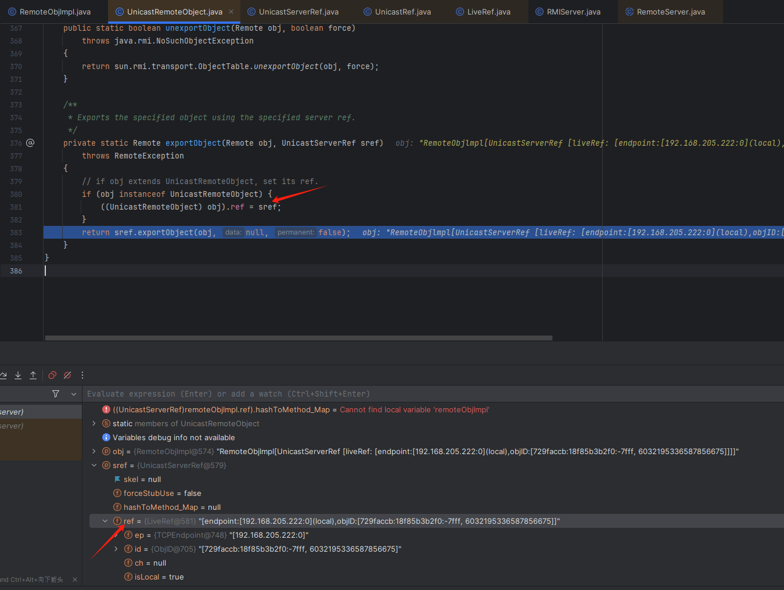
Task: Click the @ gutter icon at line 376
Action: [x=30, y=143]
